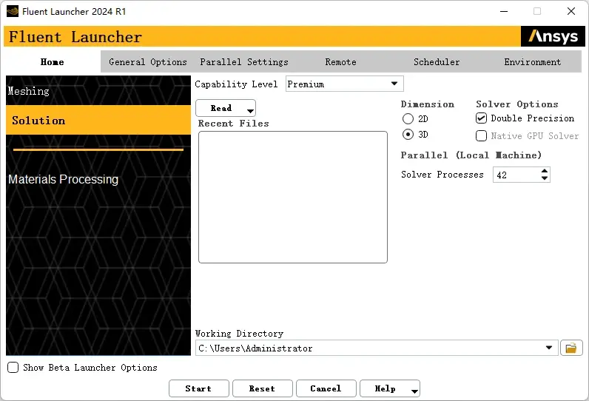Viewport: 589px width, 401px height.
Task: Select Meshing mode in sidebar
Action: [98, 90]
